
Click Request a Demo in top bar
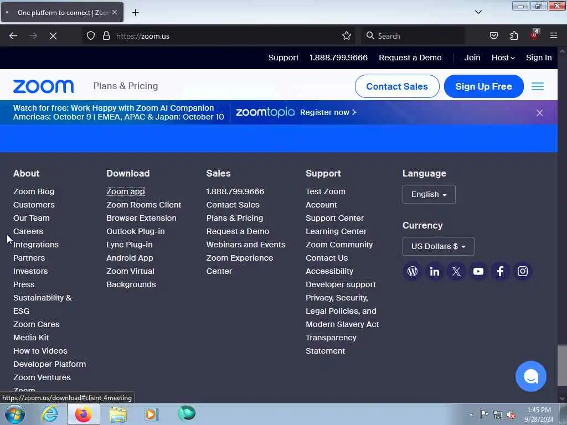410,58
